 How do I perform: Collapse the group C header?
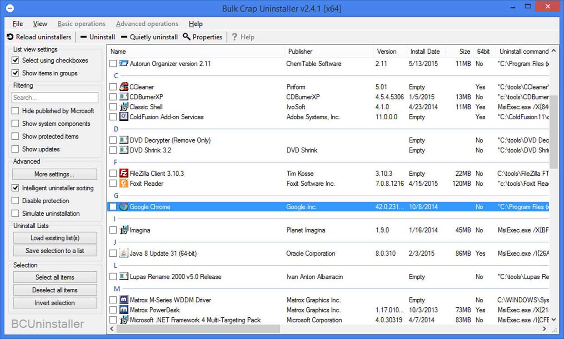116,76
